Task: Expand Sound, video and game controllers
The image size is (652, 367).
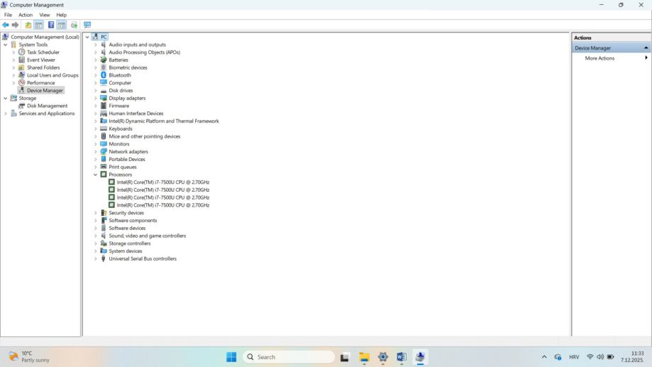Action: [95, 236]
